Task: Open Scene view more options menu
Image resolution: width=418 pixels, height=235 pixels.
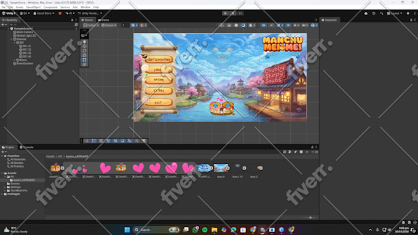Action: tap(316, 20)
